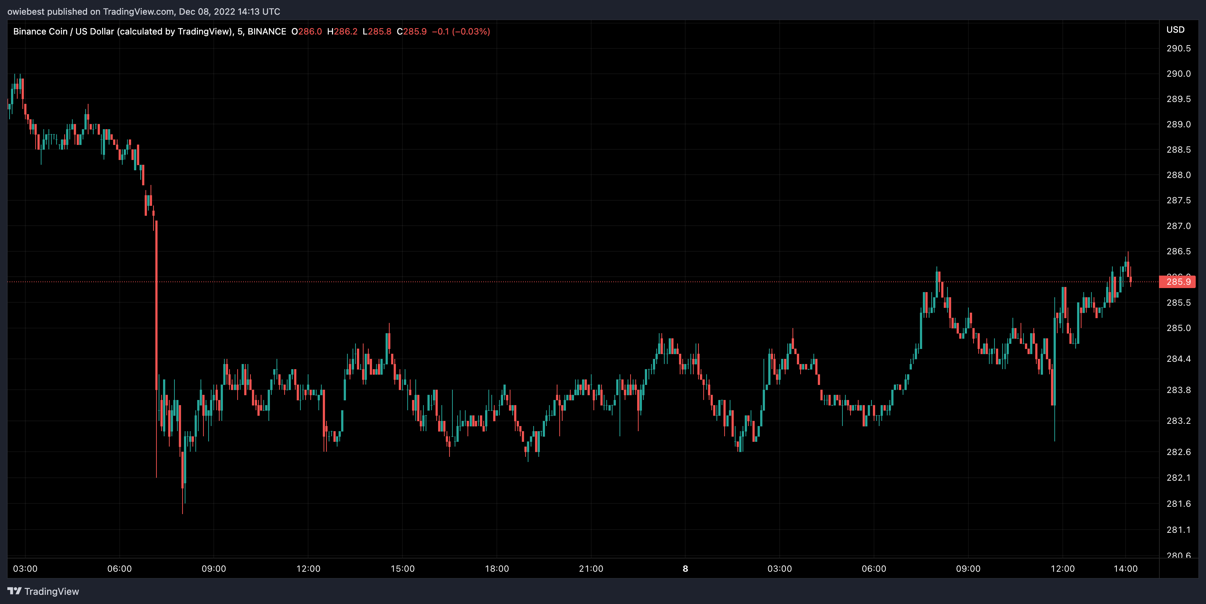
Task: Click the 284.4 price axis label
Action: pos(1178,359)
